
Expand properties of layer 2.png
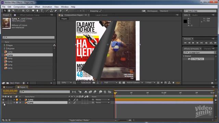click(x=14, y=102)
